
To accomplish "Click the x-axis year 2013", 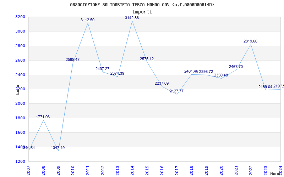I will (x=118, y=171).
